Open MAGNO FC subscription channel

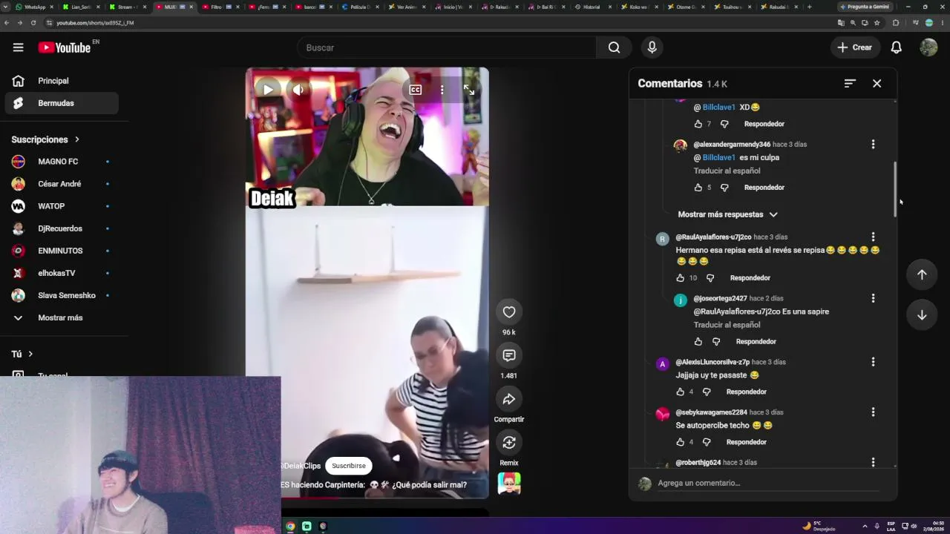tap(62, 162)
